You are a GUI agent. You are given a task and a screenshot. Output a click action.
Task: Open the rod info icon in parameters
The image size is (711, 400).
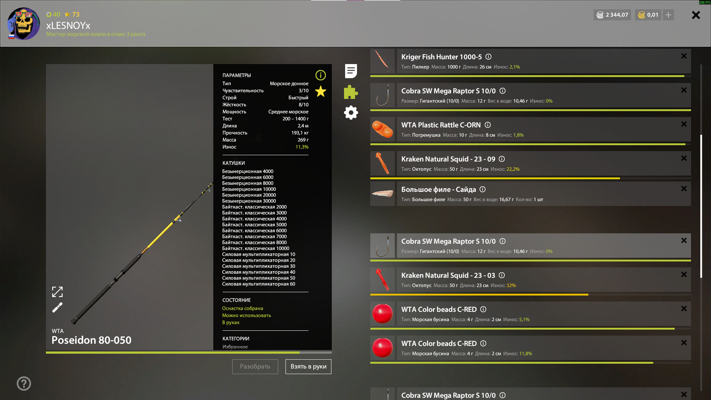pos(320,75)
